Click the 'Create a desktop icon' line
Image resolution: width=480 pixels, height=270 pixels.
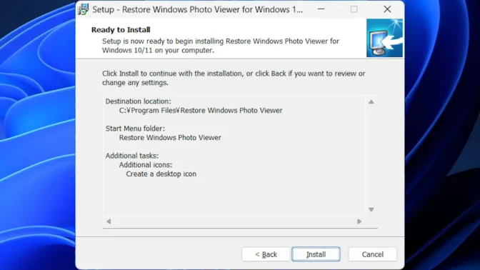[161, 174]
